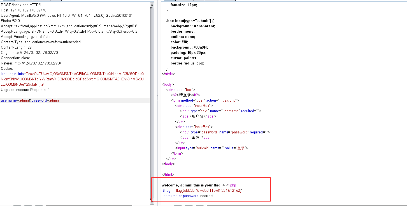
Task: Click the POST /index.php HTTP/1.1 request line
Action: [23, 5]
